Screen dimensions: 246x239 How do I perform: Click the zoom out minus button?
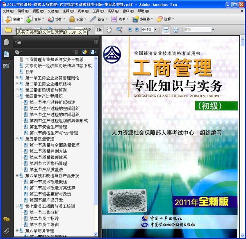click(x=130, y=30)
